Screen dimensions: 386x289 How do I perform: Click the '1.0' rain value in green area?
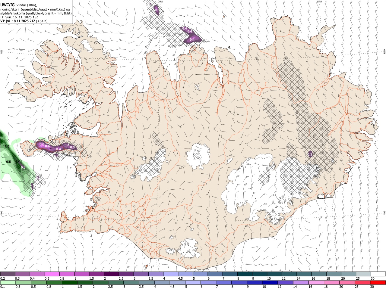(x=7, y=146)
